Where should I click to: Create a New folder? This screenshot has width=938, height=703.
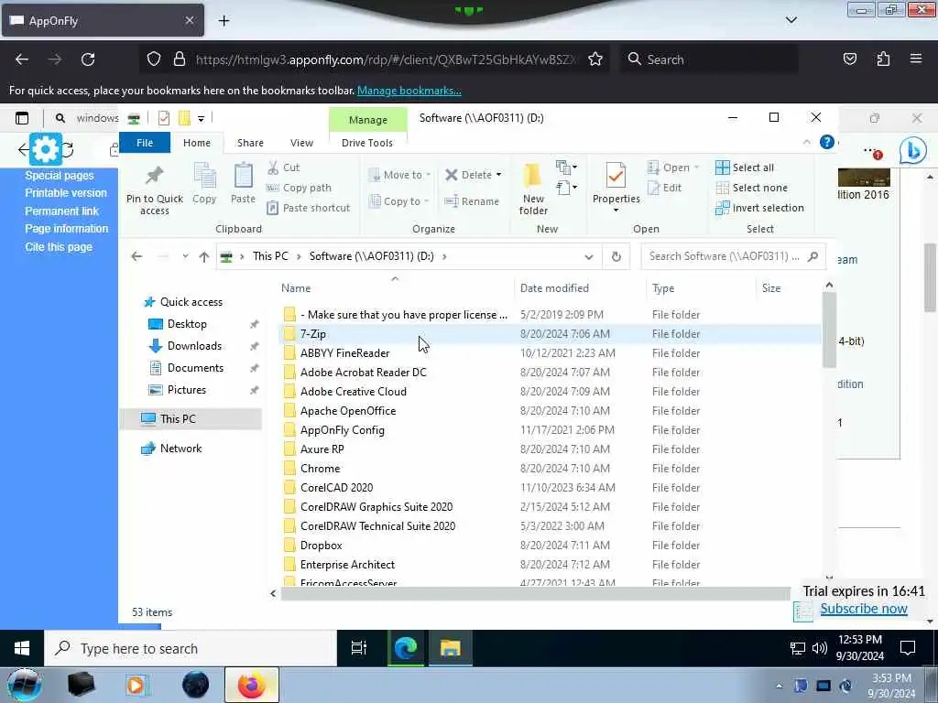(533, 189)
